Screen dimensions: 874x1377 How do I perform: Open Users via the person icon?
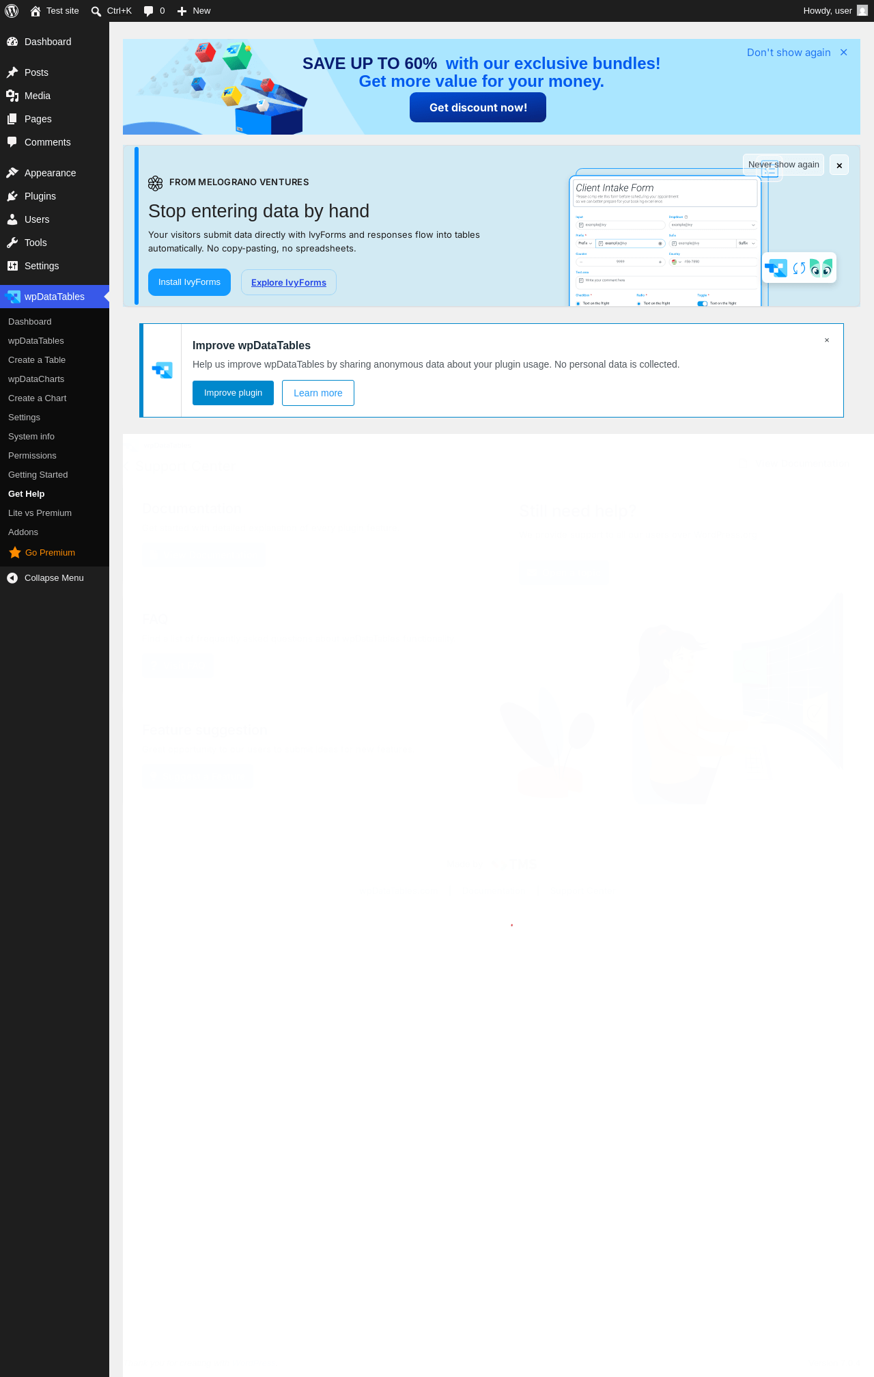click(12, 219)
